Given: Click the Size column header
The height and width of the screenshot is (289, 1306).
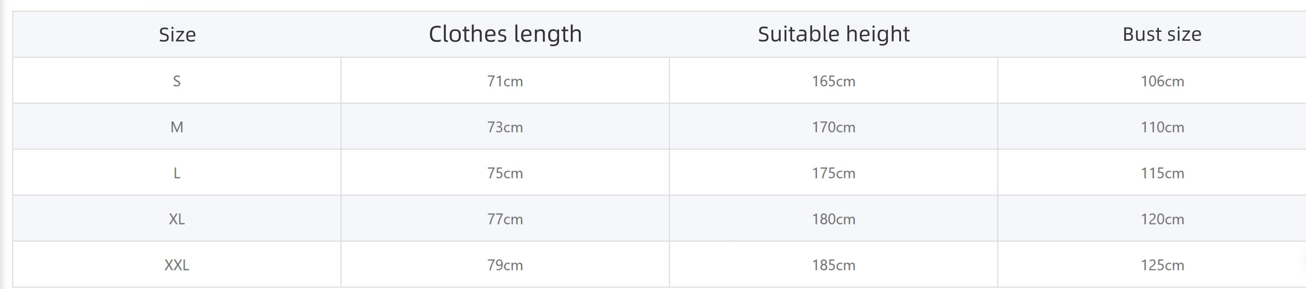Looking at the screenshot, I should tap(177, 34).
